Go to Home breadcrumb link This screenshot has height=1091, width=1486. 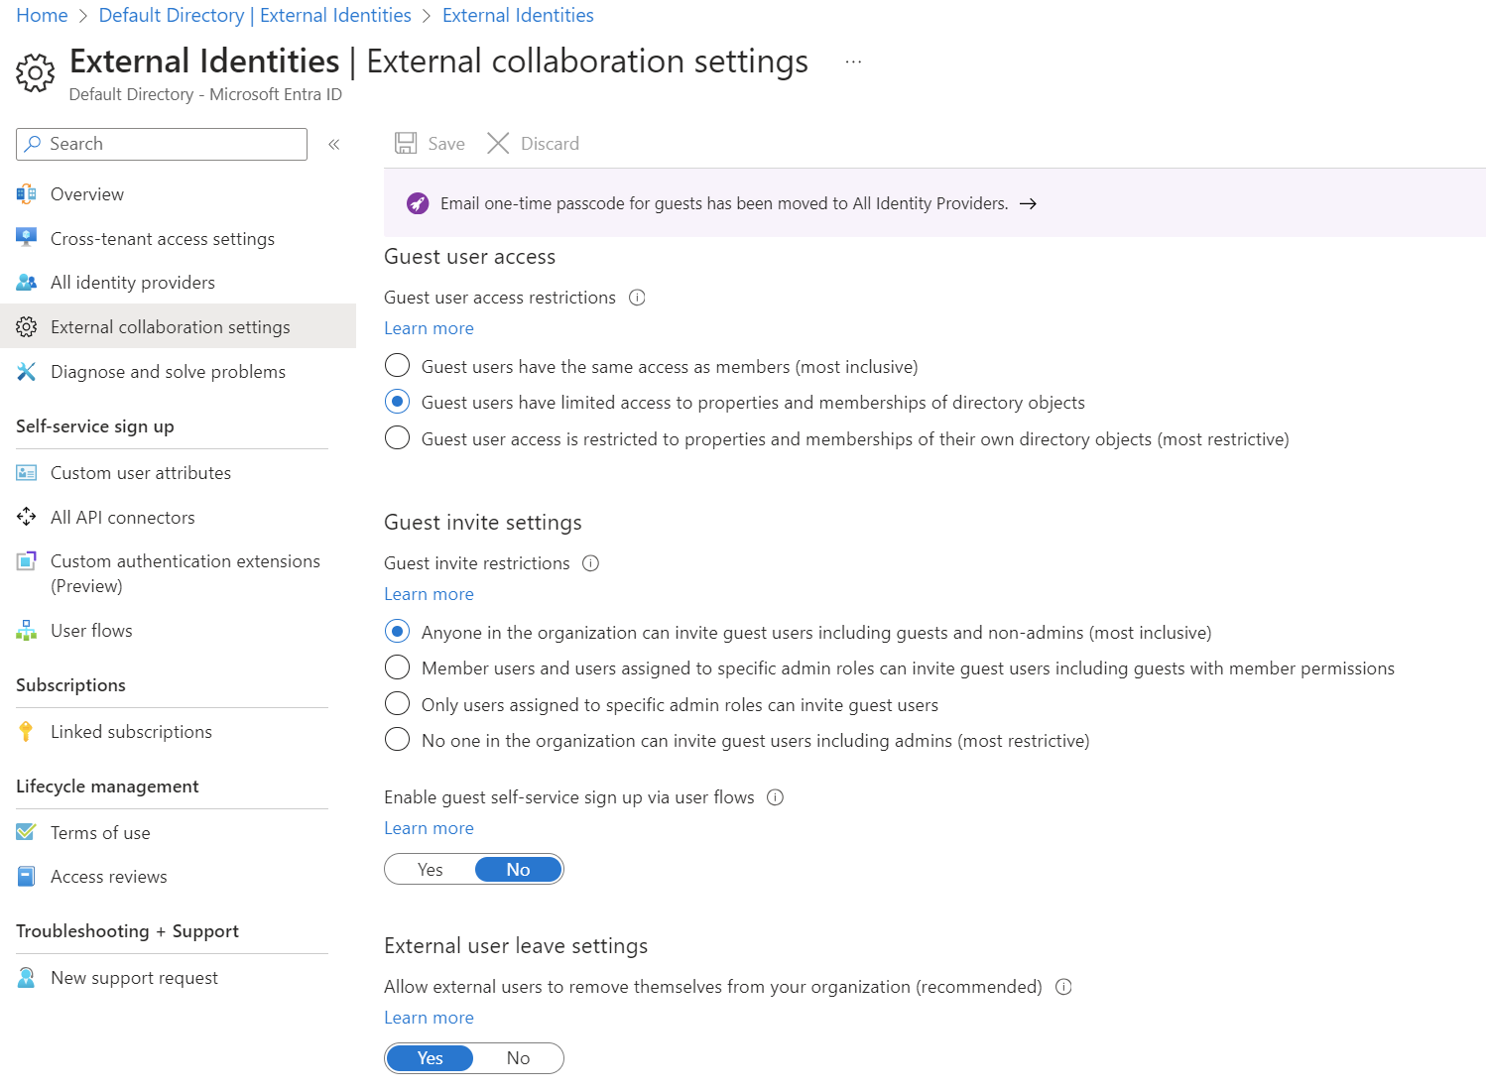point(42,16)
